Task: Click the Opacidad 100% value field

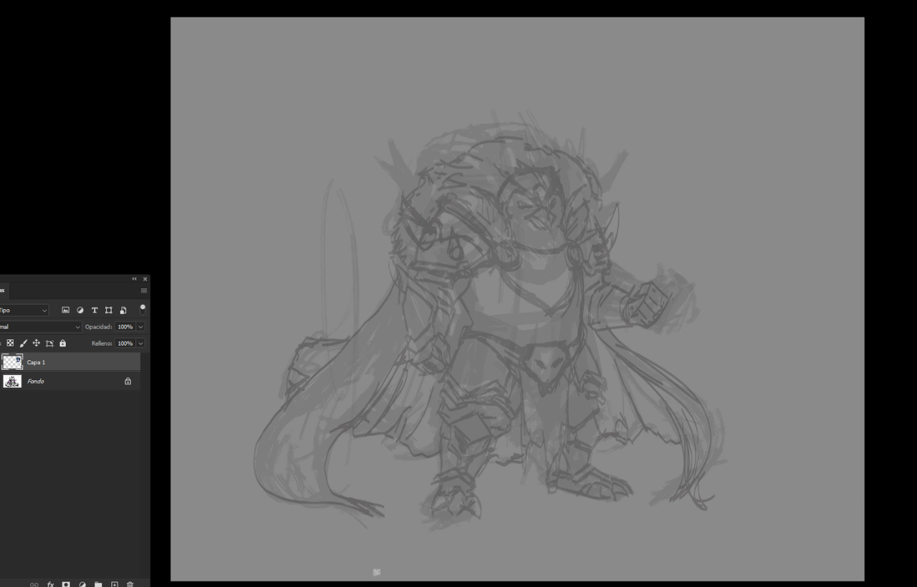Action: pos(125,326)
